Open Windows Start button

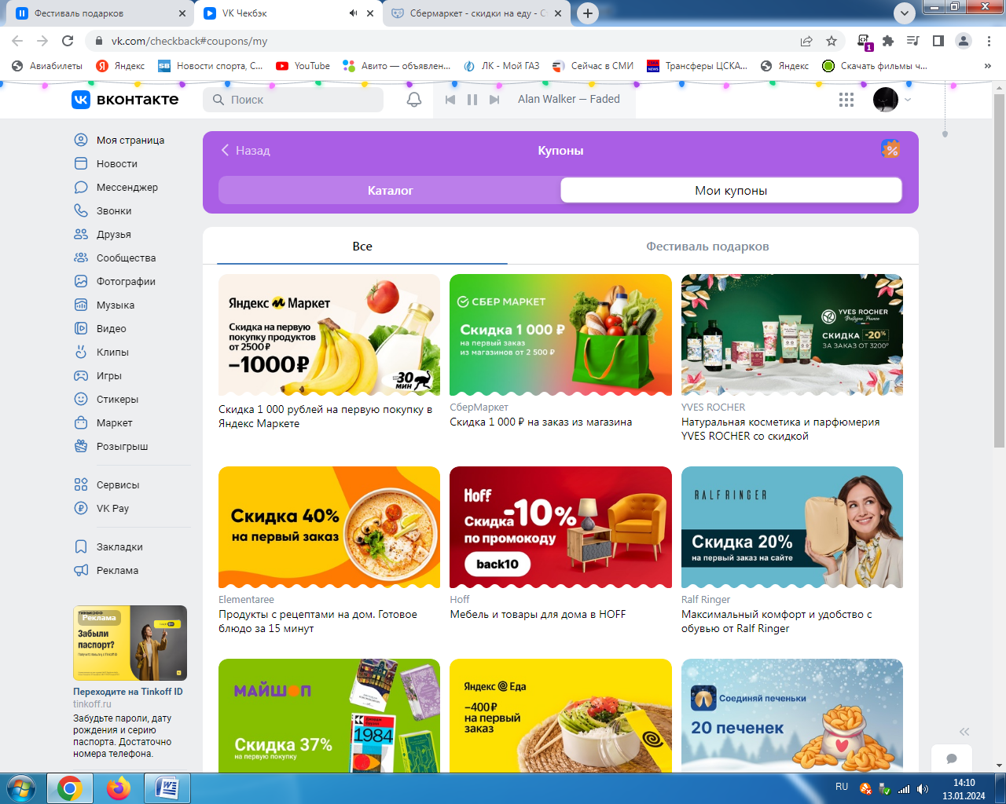(20, 788)
